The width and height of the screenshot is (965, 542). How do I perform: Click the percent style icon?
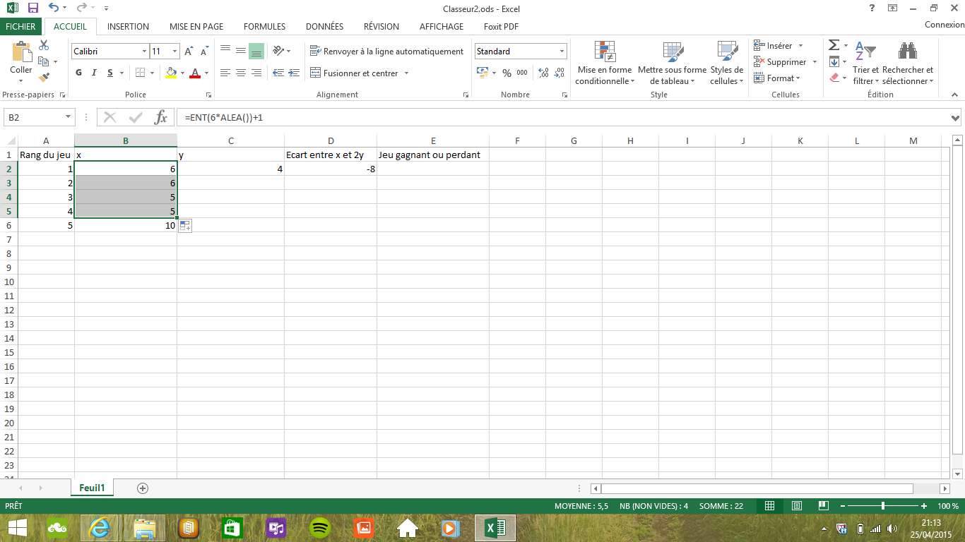pos(507,73)
